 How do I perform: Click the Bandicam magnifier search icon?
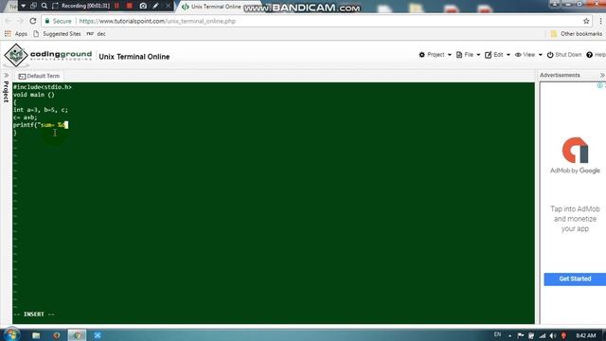click(45, 6)
